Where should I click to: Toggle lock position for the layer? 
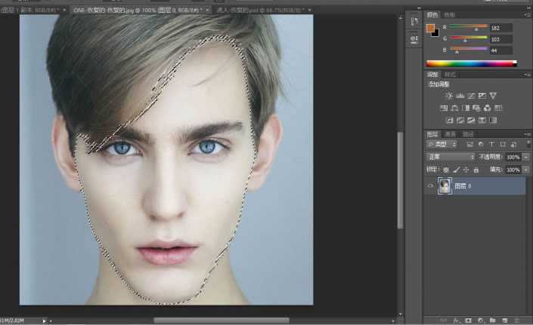(466, 170)
